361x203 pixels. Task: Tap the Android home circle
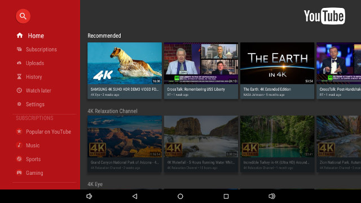coord(180,196)
